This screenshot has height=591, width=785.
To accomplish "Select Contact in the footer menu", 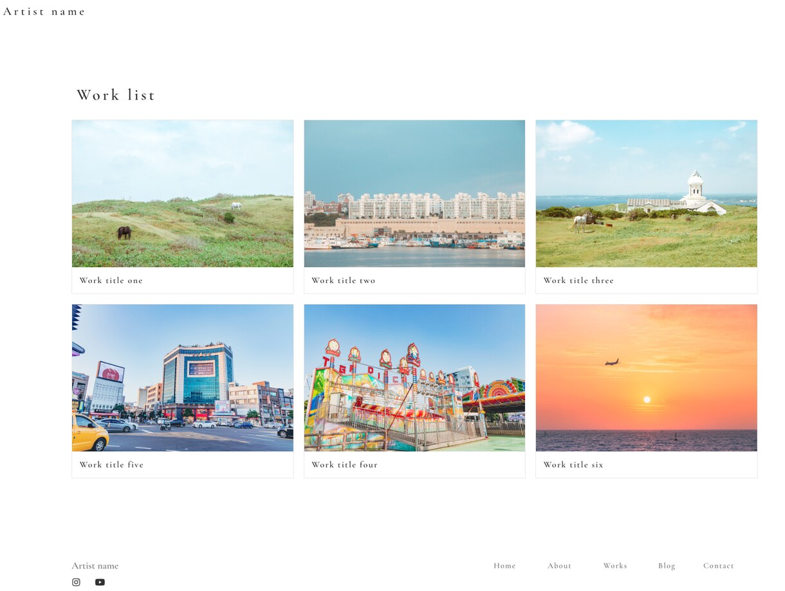I will (718, 566).
